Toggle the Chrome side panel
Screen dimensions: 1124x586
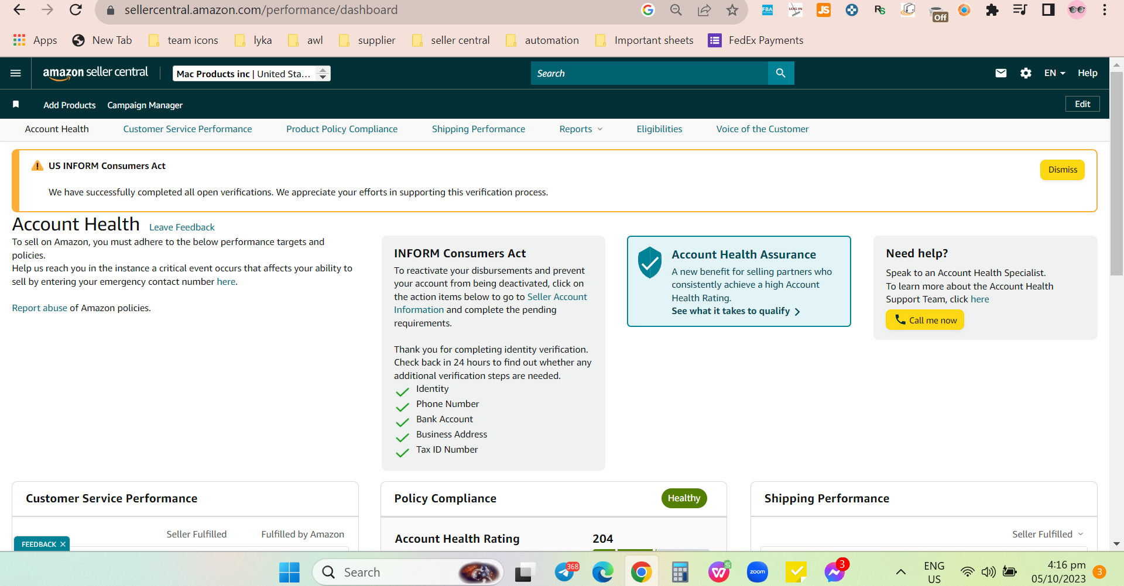tap(1048, 10)
